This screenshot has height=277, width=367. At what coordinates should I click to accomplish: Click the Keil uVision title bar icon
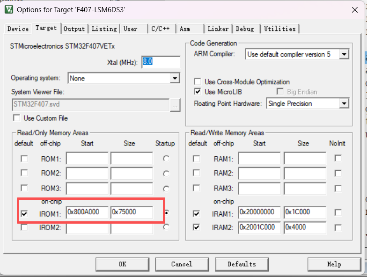click(9, 9)
